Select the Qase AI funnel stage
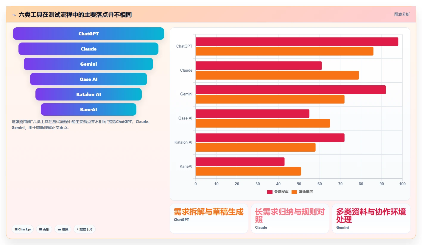The width and height of the screenshot is (422, 245). tap(88, 79)
